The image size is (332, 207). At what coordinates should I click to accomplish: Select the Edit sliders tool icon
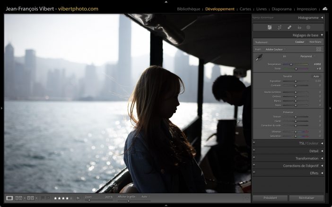[x=270, y=27]
